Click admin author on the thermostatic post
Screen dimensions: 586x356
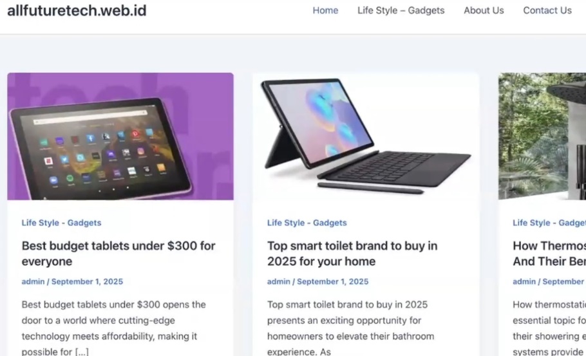524,282
